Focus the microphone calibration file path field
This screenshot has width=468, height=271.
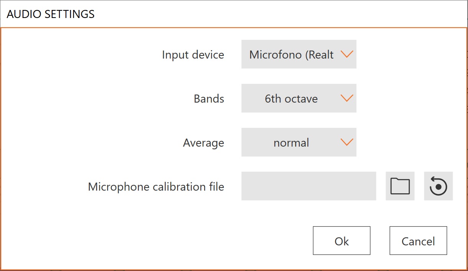309,186
